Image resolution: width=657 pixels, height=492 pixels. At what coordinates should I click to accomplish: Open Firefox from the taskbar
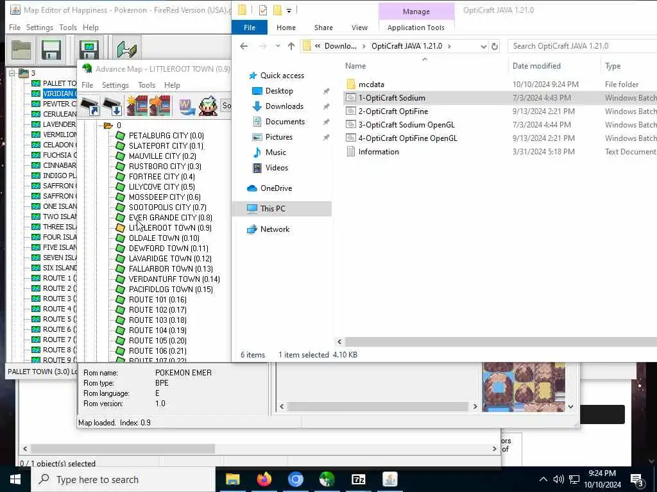click(264, 479)
